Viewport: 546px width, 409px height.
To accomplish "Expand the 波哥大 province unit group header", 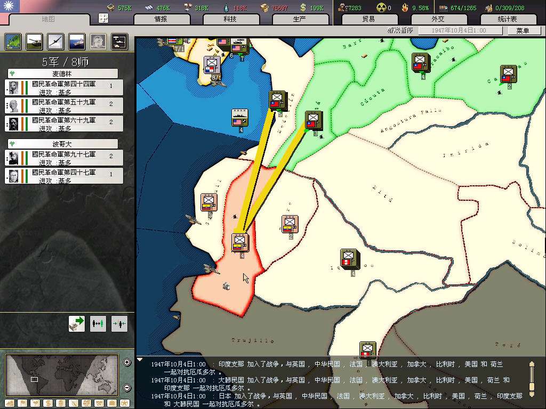I will coord(63,144).
